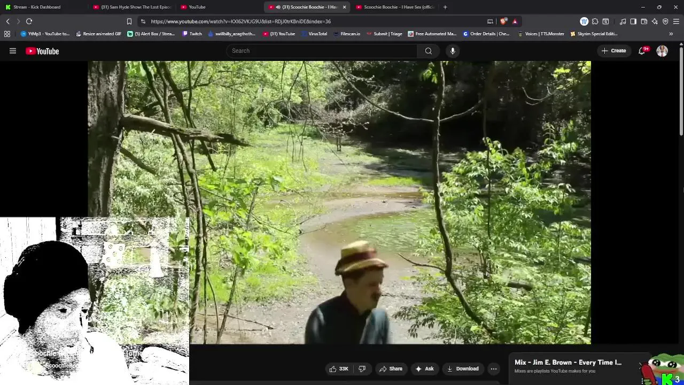Go to YouTube home via logo

point(42,51)
